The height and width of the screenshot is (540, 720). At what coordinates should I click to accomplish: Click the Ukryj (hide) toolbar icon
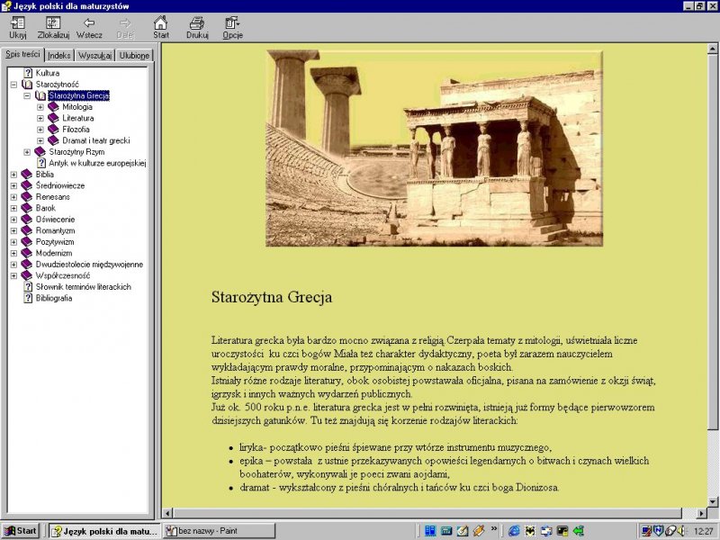point(17,23)
